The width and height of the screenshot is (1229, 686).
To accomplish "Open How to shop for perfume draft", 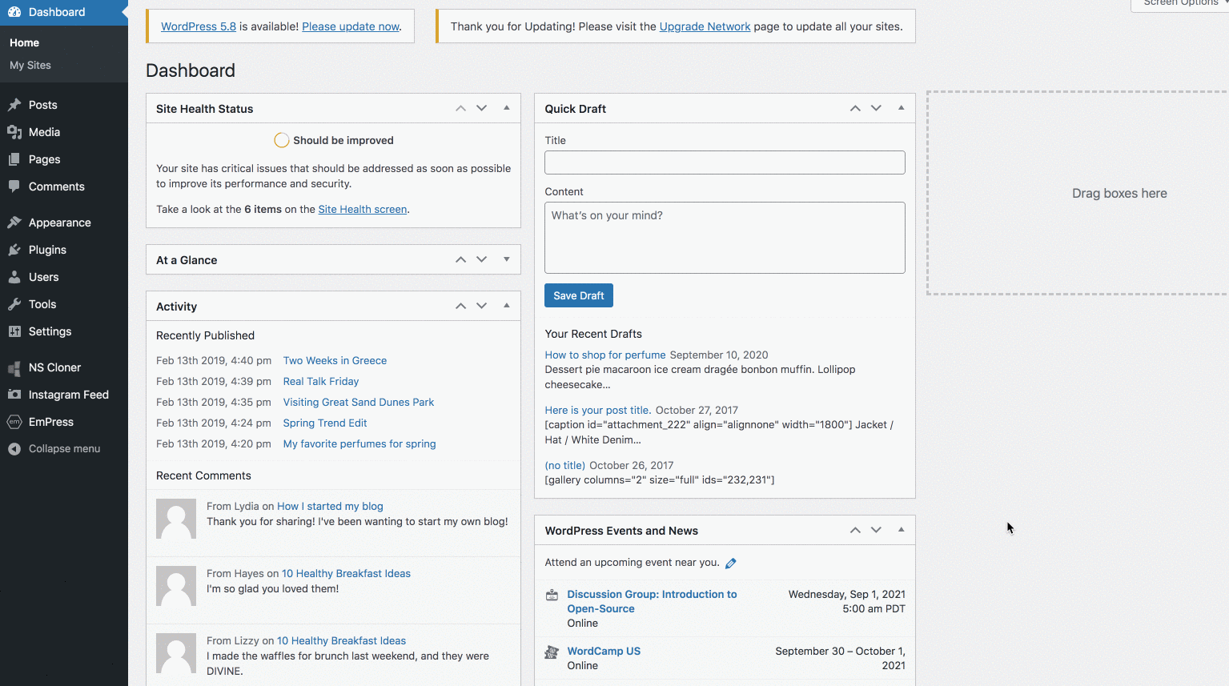I will click(x=605, y=355).
